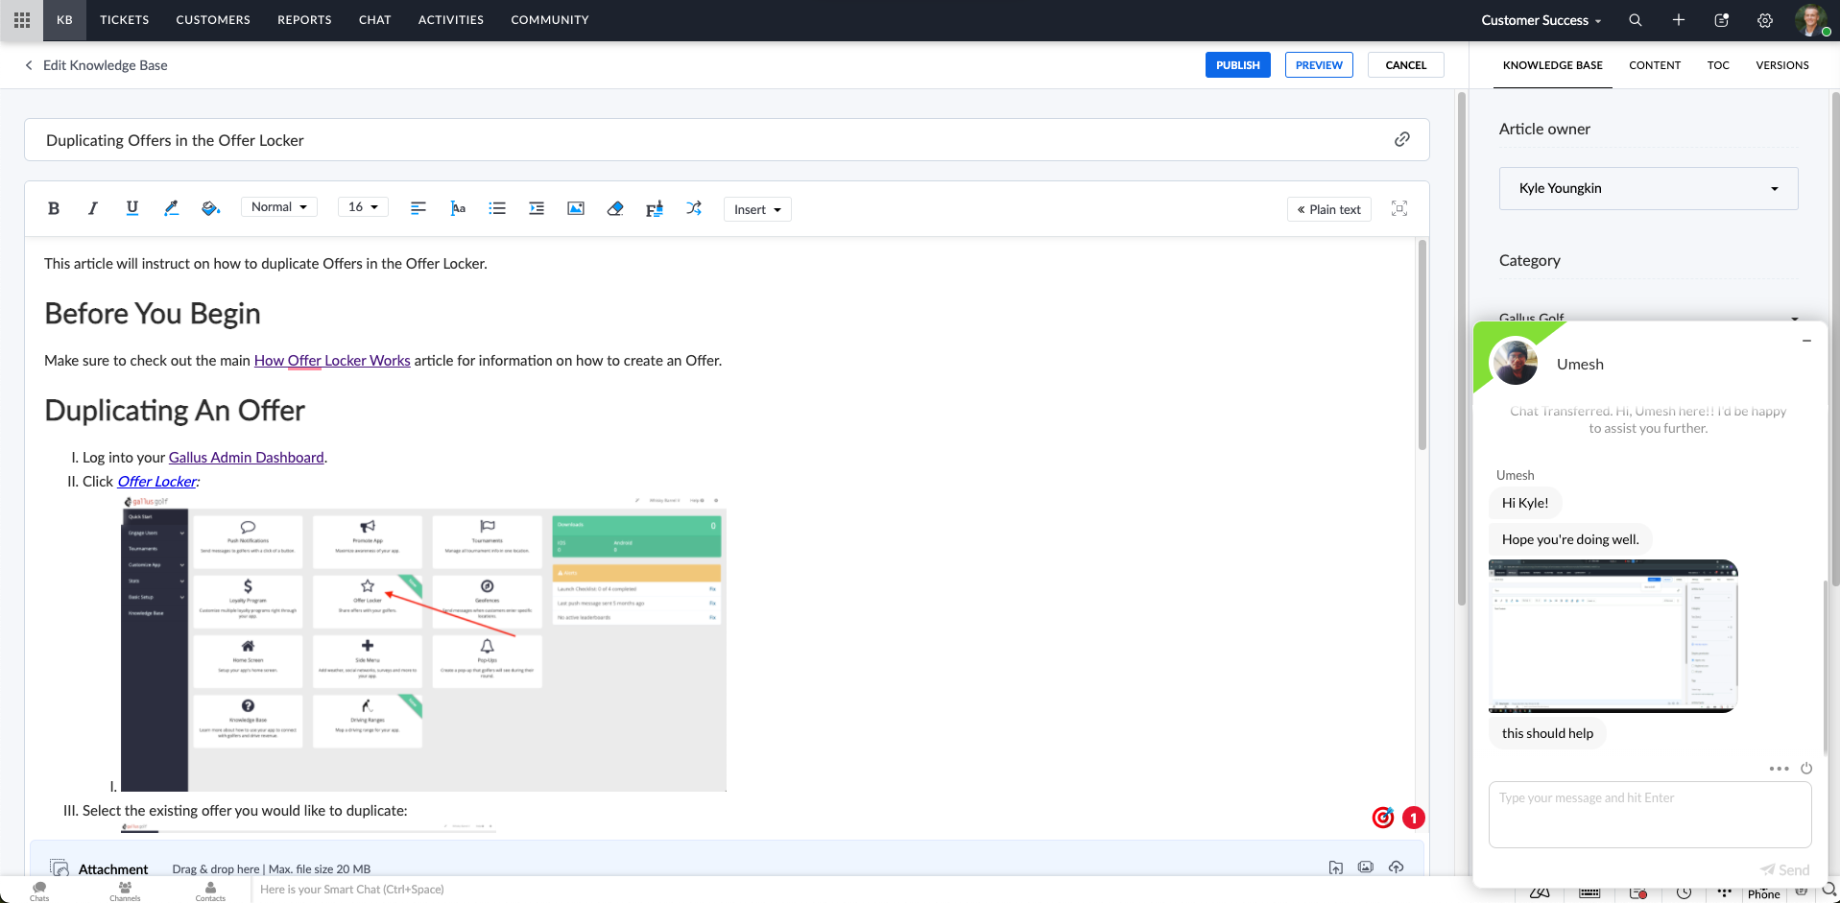
Task: Expand the editor to full screen
Action: [x=1399, y=208]
